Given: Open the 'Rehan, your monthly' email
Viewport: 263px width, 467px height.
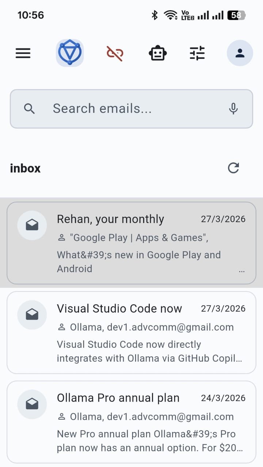Looking at the screenshot, I should pos(131,243).
